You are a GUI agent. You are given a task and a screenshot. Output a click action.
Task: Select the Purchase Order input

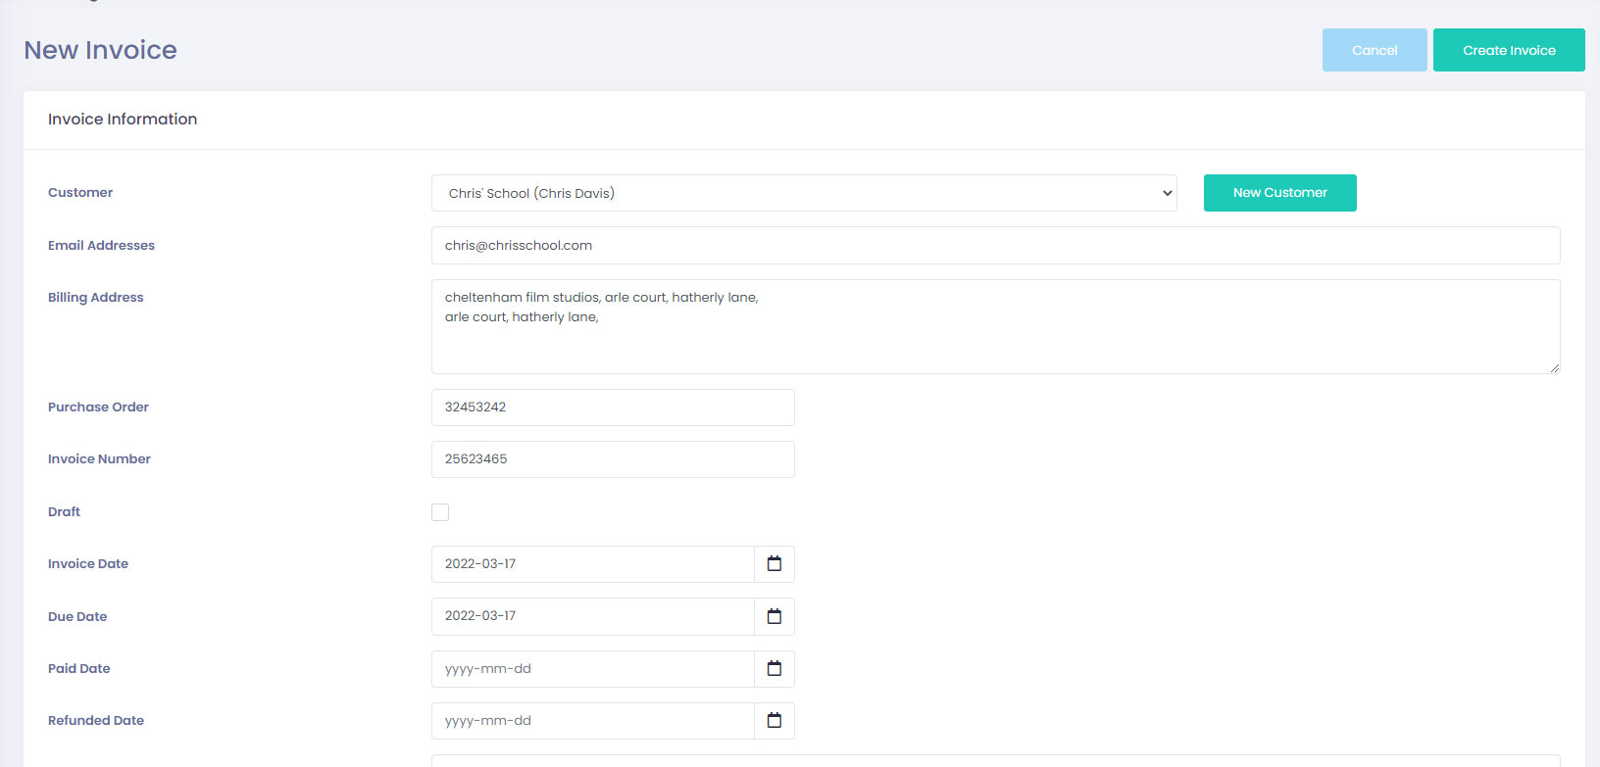pos(613,407)
